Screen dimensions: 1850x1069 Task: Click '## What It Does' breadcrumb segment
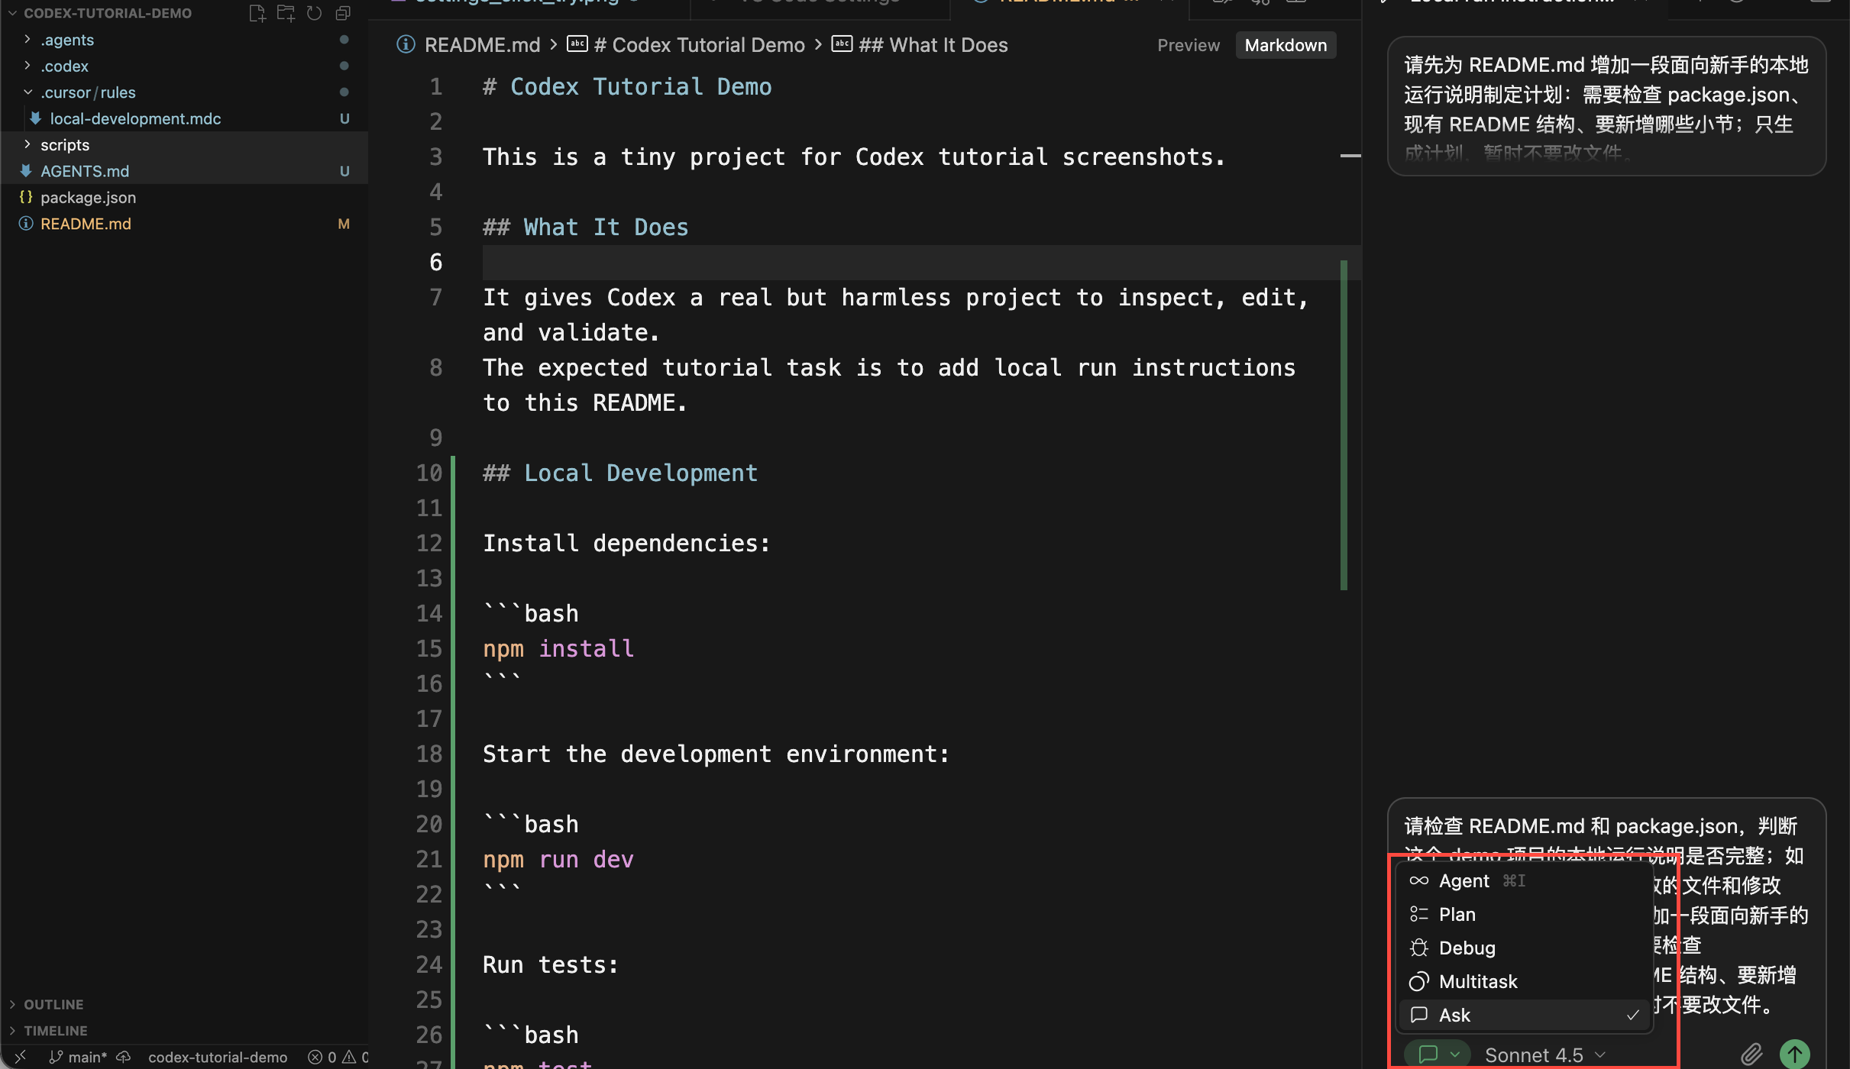click(933, 45)
